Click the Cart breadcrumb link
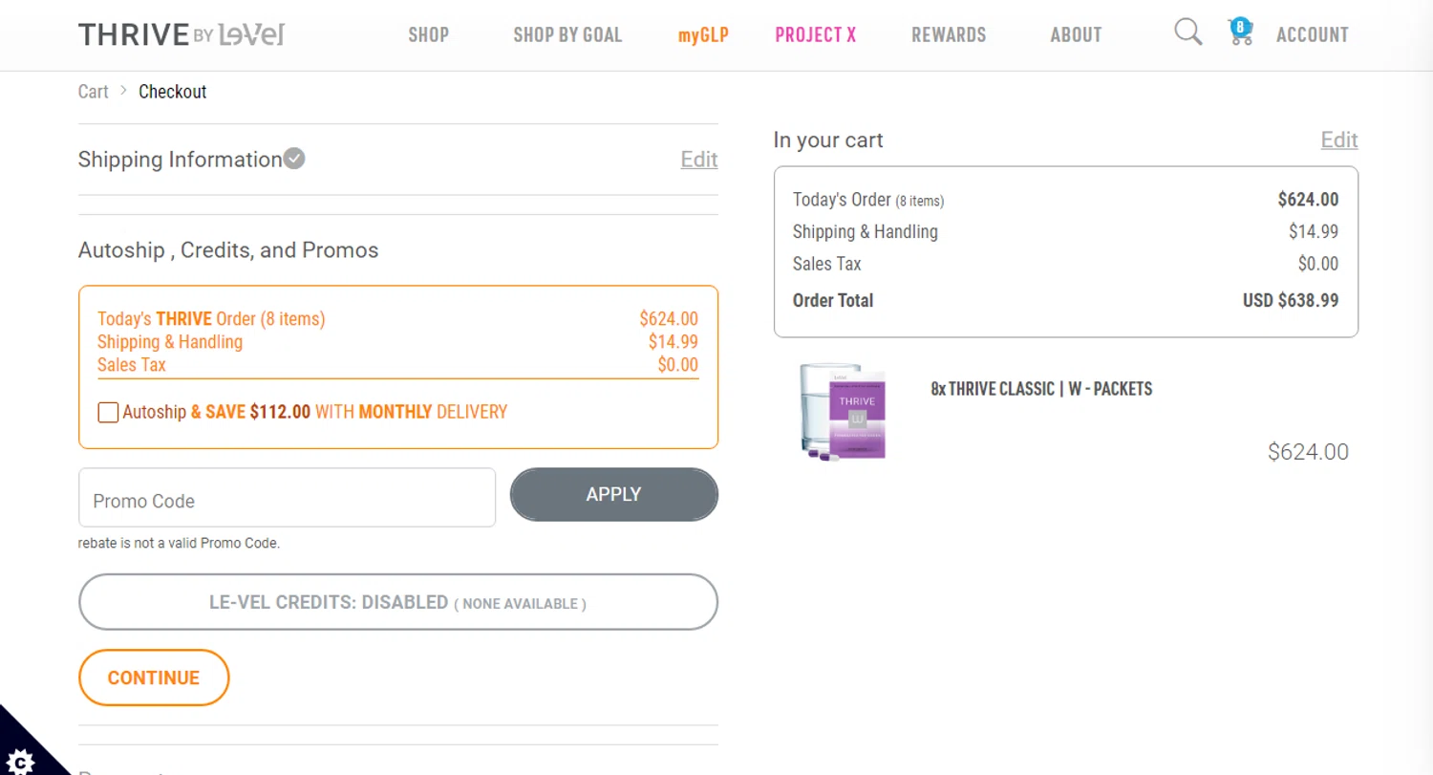Viewport: 1433px width, 775px height. [x=93, y=92]
